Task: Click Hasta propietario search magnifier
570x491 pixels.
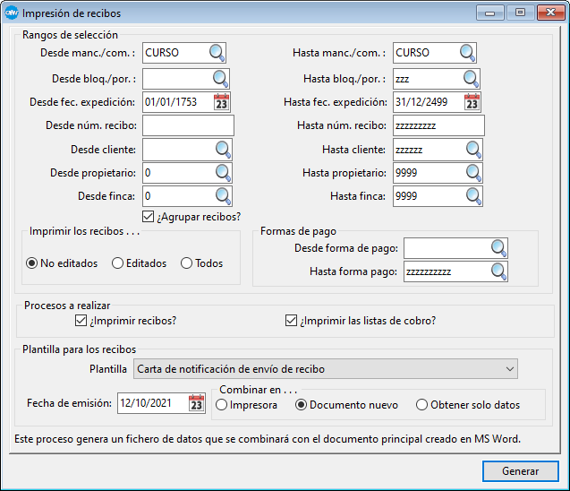Action: point(472,173)
